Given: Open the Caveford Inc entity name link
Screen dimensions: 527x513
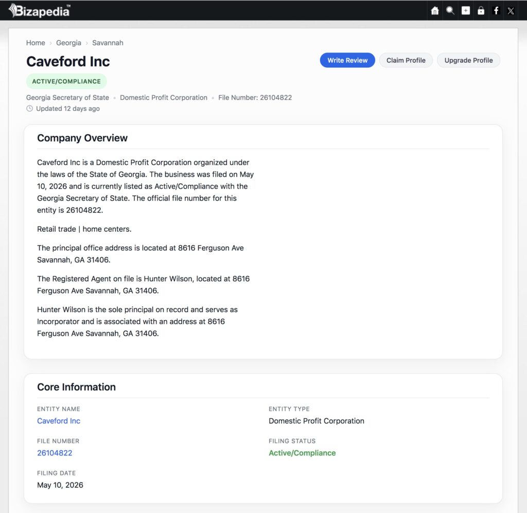Looking at the screenshot, I should point(59,420).
